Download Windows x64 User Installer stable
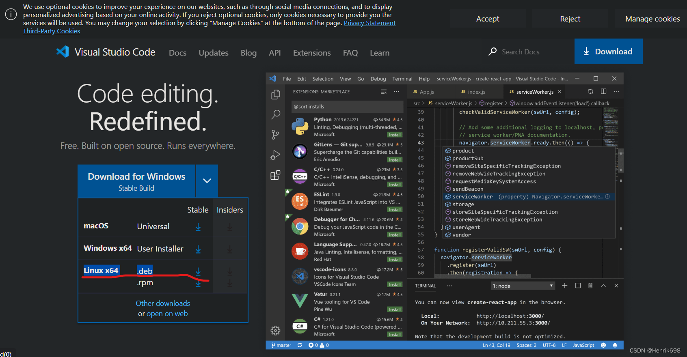The image size is (687, 357). pos(198,249)
